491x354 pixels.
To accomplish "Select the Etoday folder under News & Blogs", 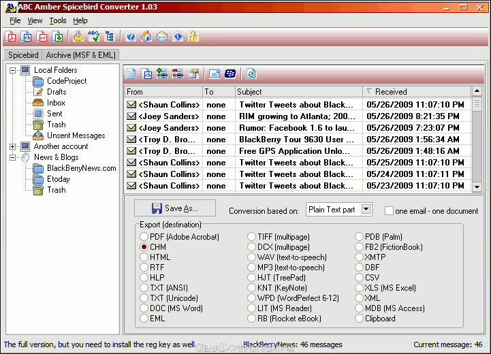I will [x=59, y=179].
